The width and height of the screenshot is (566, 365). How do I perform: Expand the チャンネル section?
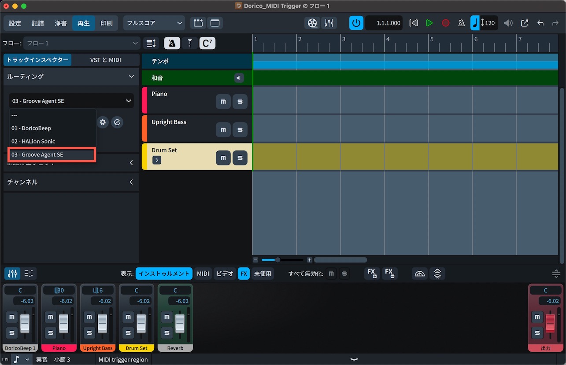point(71,182)
